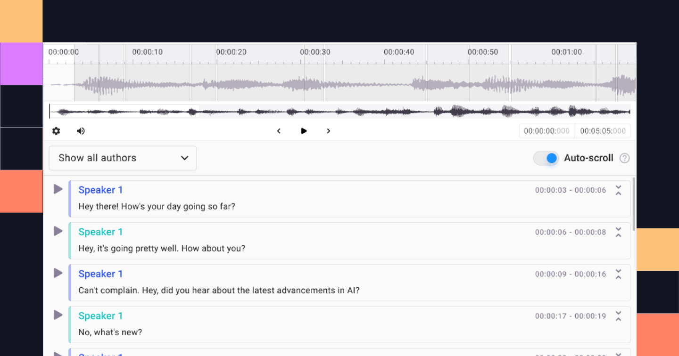The width and height of the screenshot is (679, 356).
Task: Mute audio with the speaker icon
Action: click(x=81, y=131)
